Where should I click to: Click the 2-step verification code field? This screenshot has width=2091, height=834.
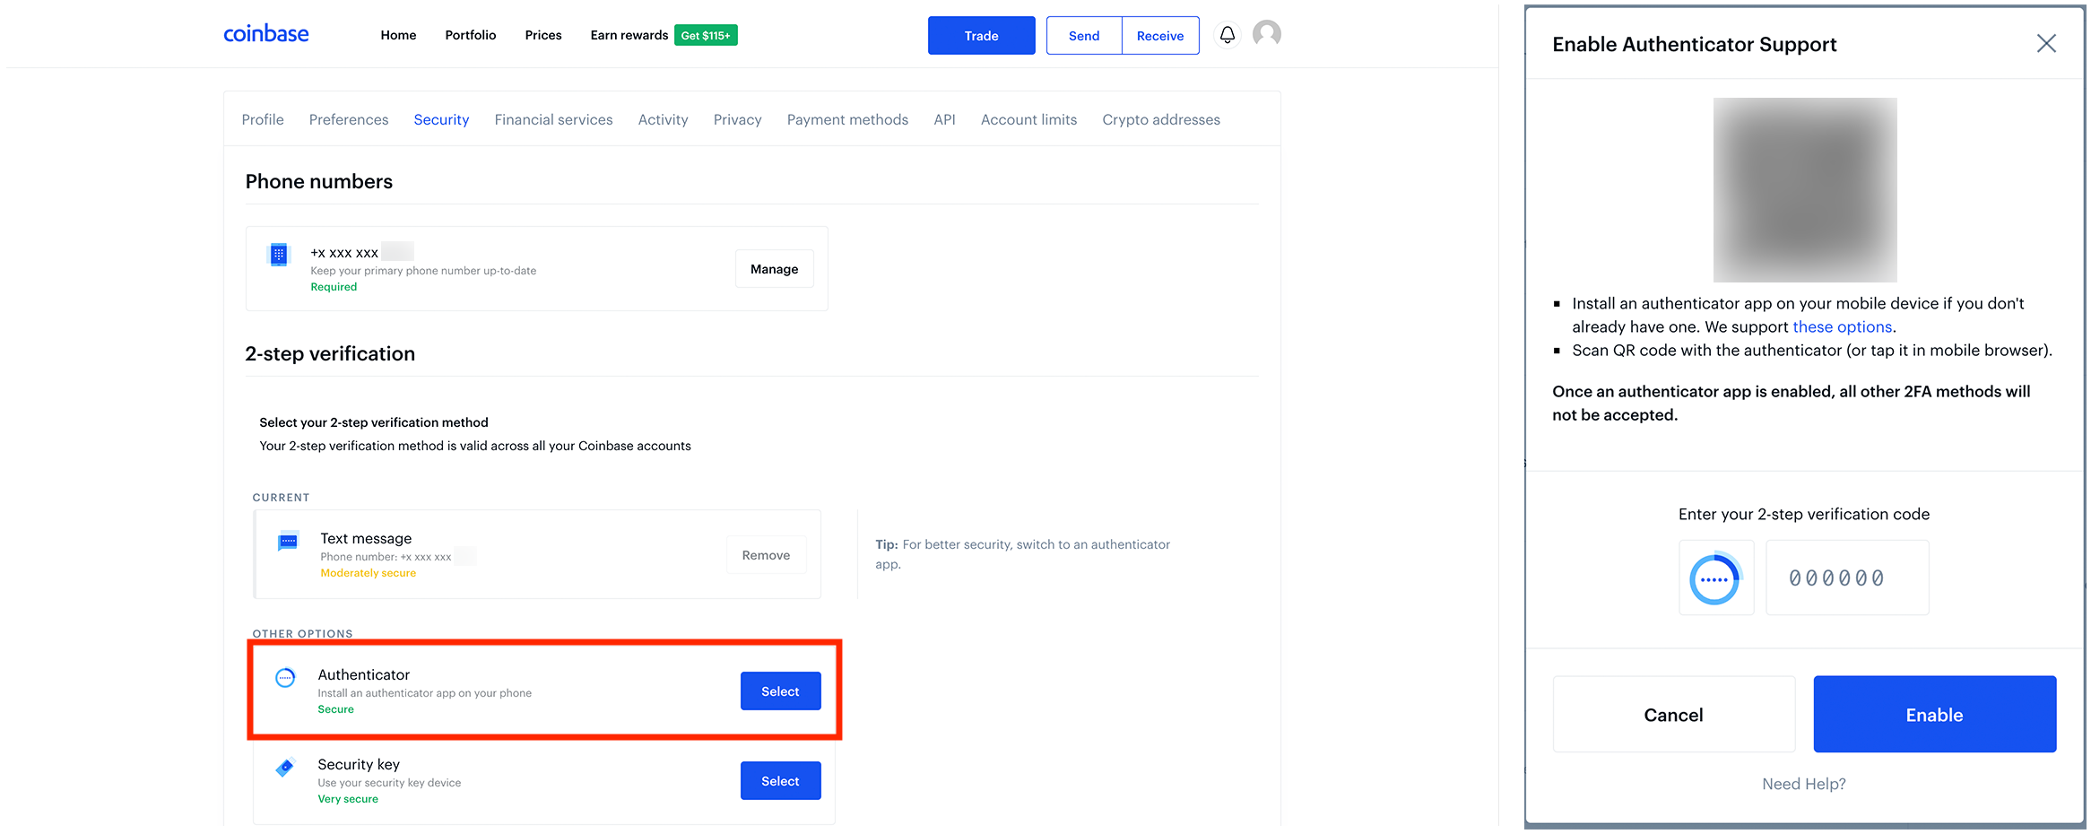[x=1847, y=578]
